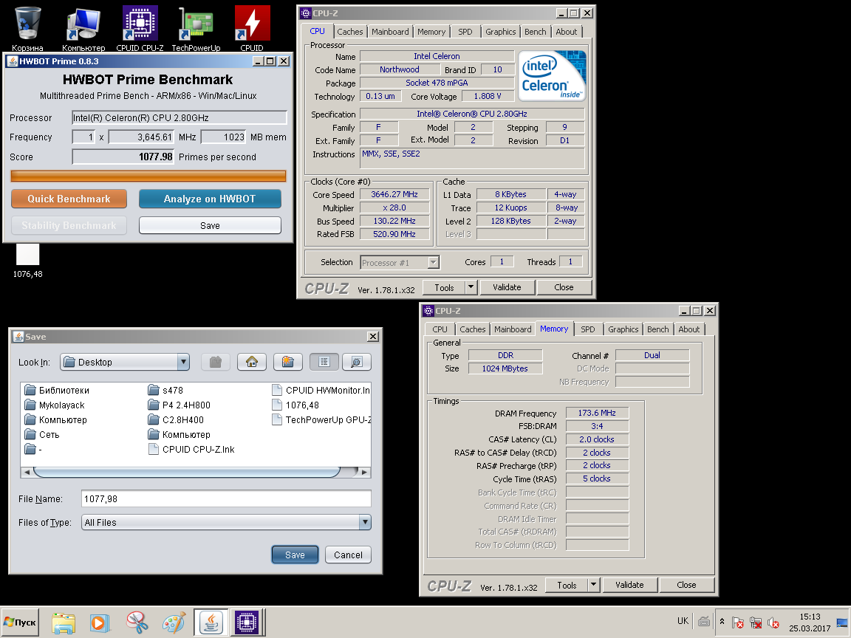Click Validate in upper CPU-Z window
851x638 pixels.
[507, 287]
